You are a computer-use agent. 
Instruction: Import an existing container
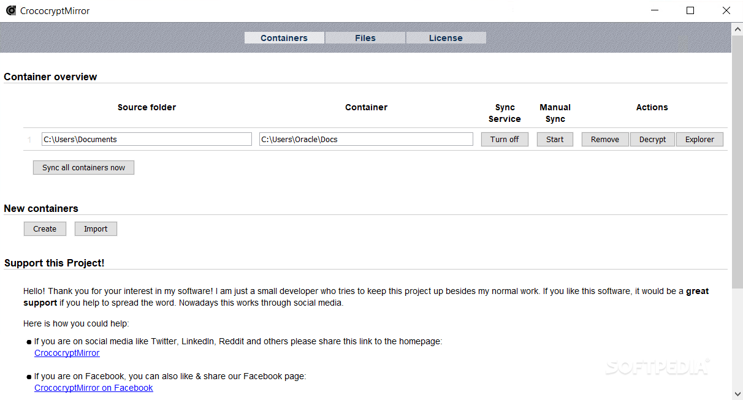96,228
